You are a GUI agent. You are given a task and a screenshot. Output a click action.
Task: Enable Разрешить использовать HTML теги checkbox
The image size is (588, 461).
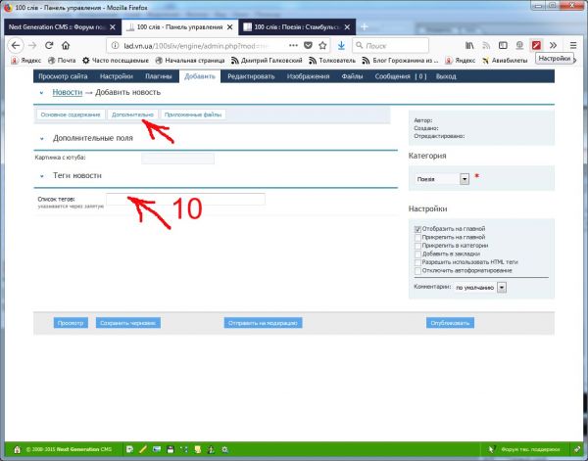click(x=417, y=262)
